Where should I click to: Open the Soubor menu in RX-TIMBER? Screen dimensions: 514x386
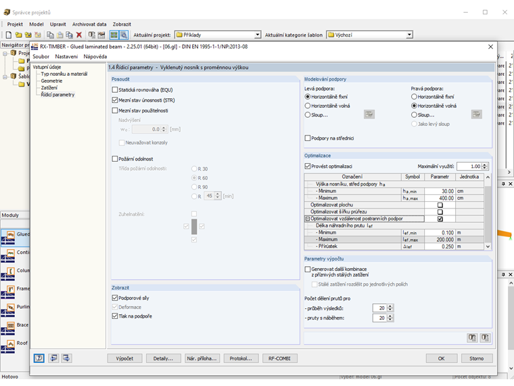coord(41,56)
